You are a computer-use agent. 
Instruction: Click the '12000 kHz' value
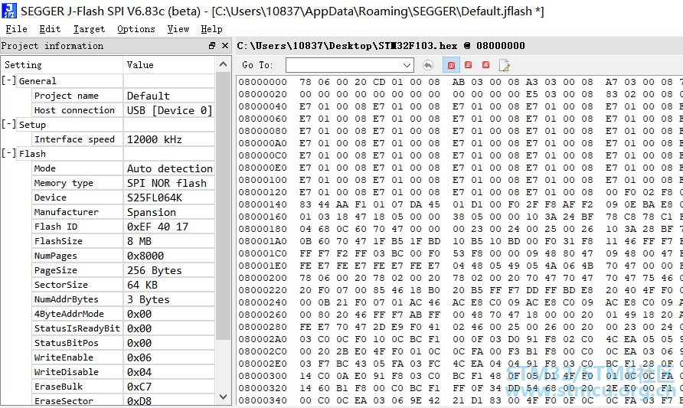pyautogui.click(x=154, y=139)
